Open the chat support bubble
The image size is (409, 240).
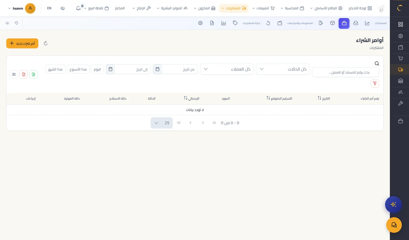(394, 225)
